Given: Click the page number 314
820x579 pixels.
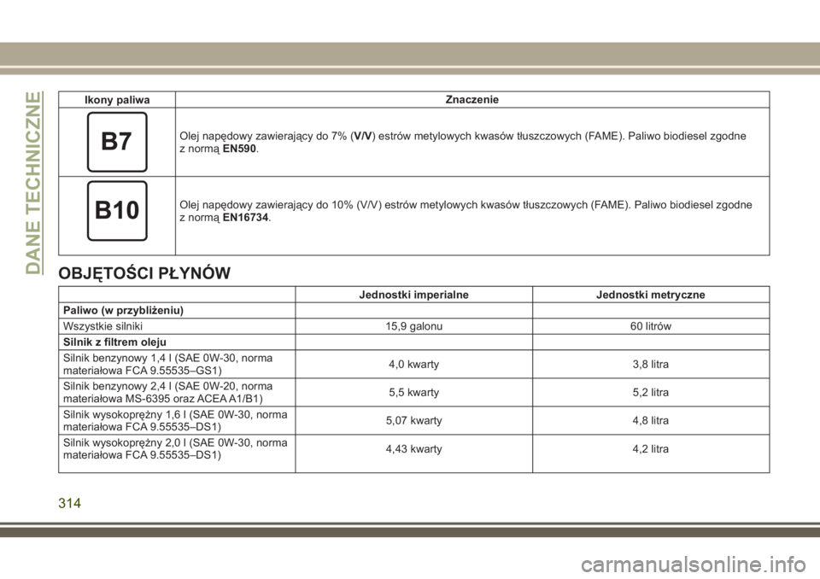Looking at the screenshot, I should pyautogui.click(x=69, y=503).
